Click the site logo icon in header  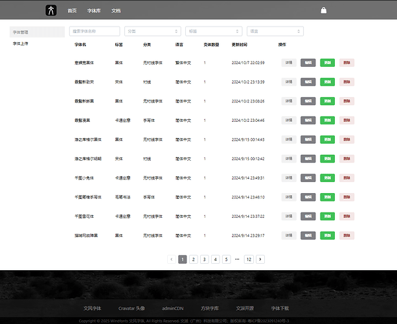pyautogui.click(x=51, y=10)
